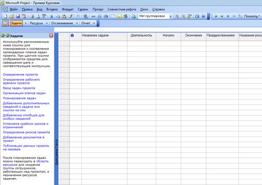Open link 'Определение проекта'

[20, 74]
